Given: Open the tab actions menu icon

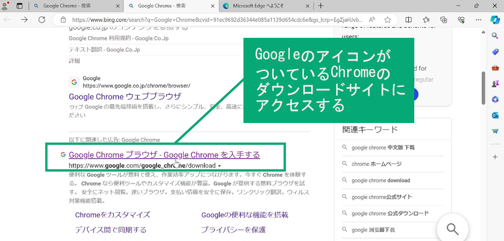Looking at the screenshot, I should (x=20, y=6).
